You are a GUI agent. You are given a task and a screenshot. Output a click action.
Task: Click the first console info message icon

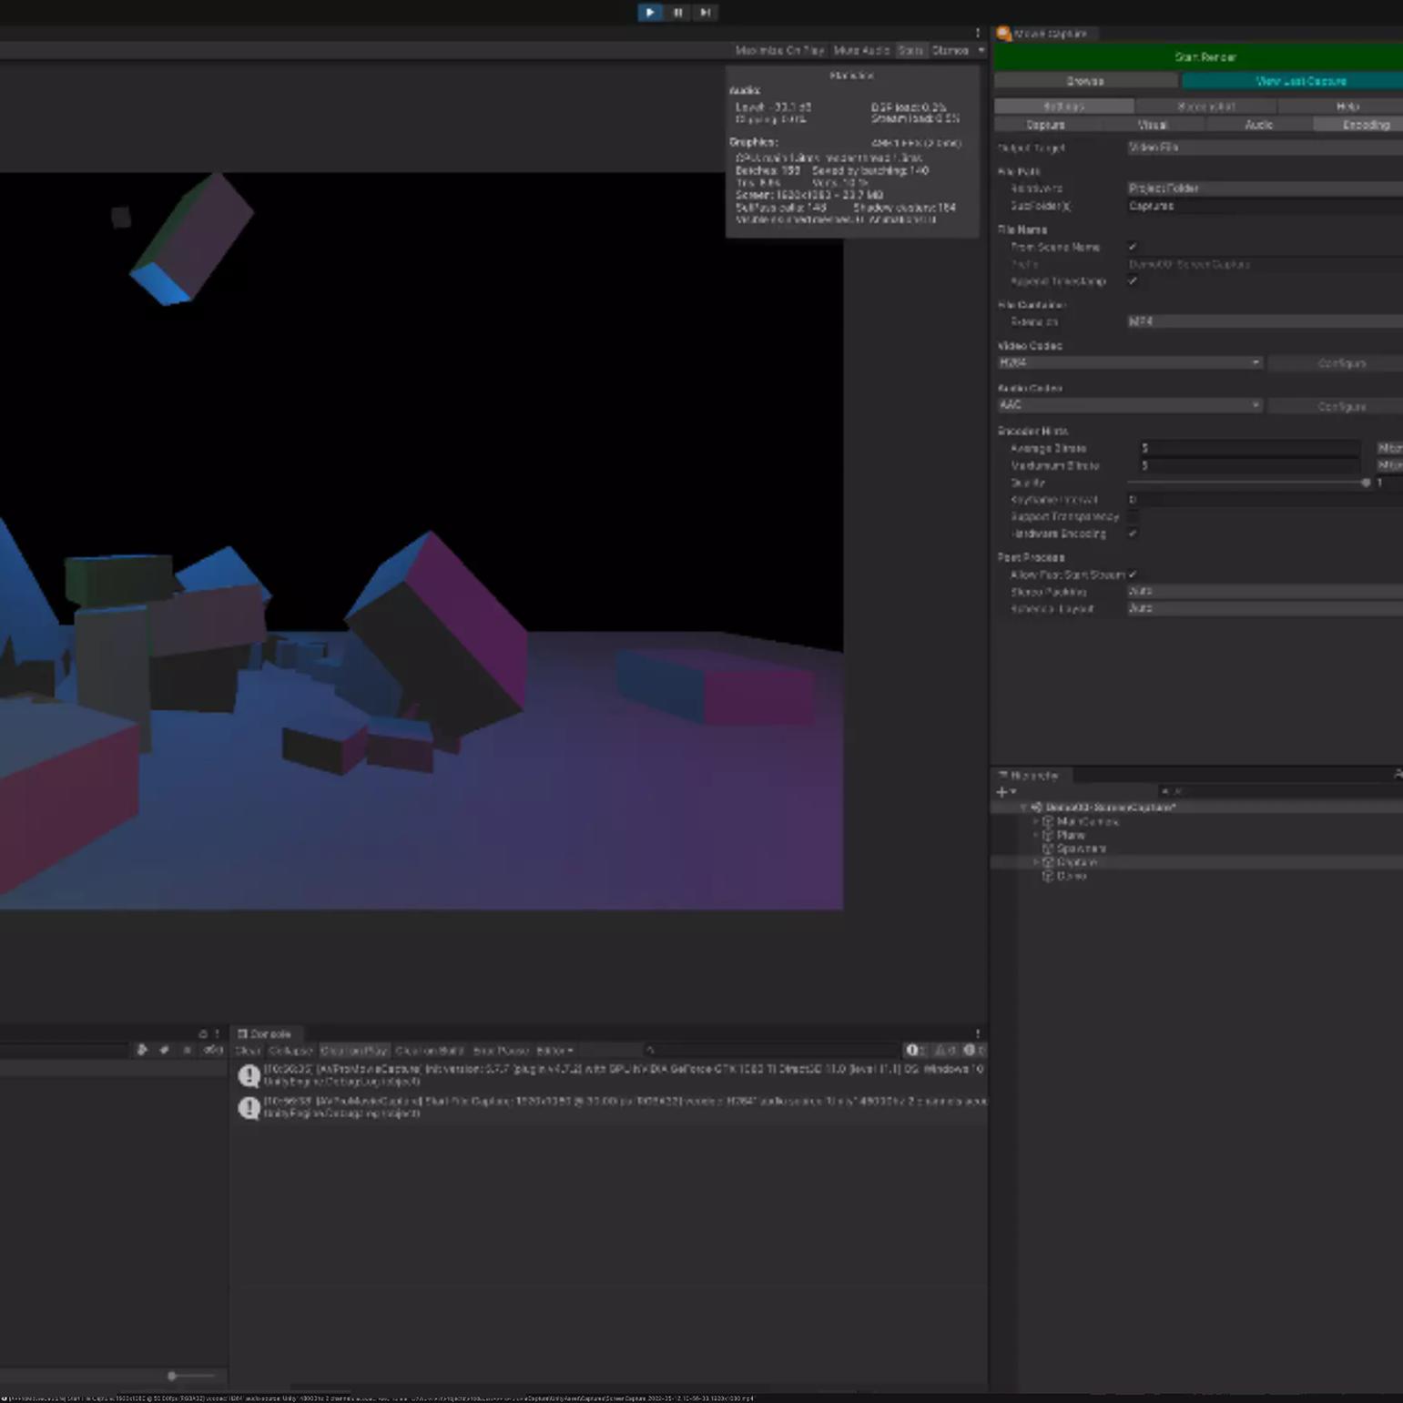point(249,1075)
